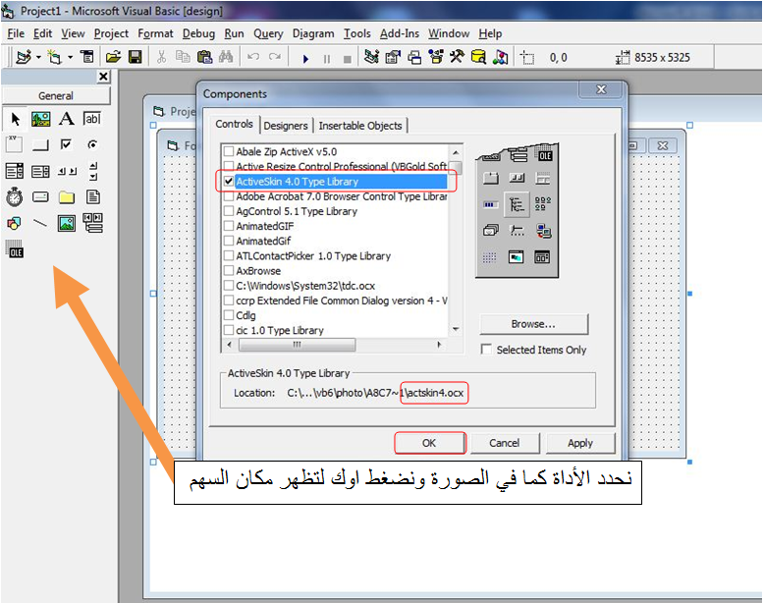Select cic 1.0 Type Library entry

tap(279, 331)
